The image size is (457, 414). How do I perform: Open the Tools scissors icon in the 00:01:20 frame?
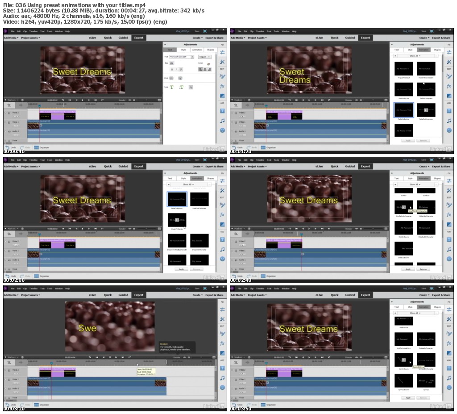point(449,62)
